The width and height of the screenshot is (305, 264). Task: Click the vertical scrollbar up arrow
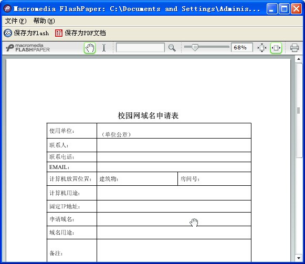[x=299, y=59]
